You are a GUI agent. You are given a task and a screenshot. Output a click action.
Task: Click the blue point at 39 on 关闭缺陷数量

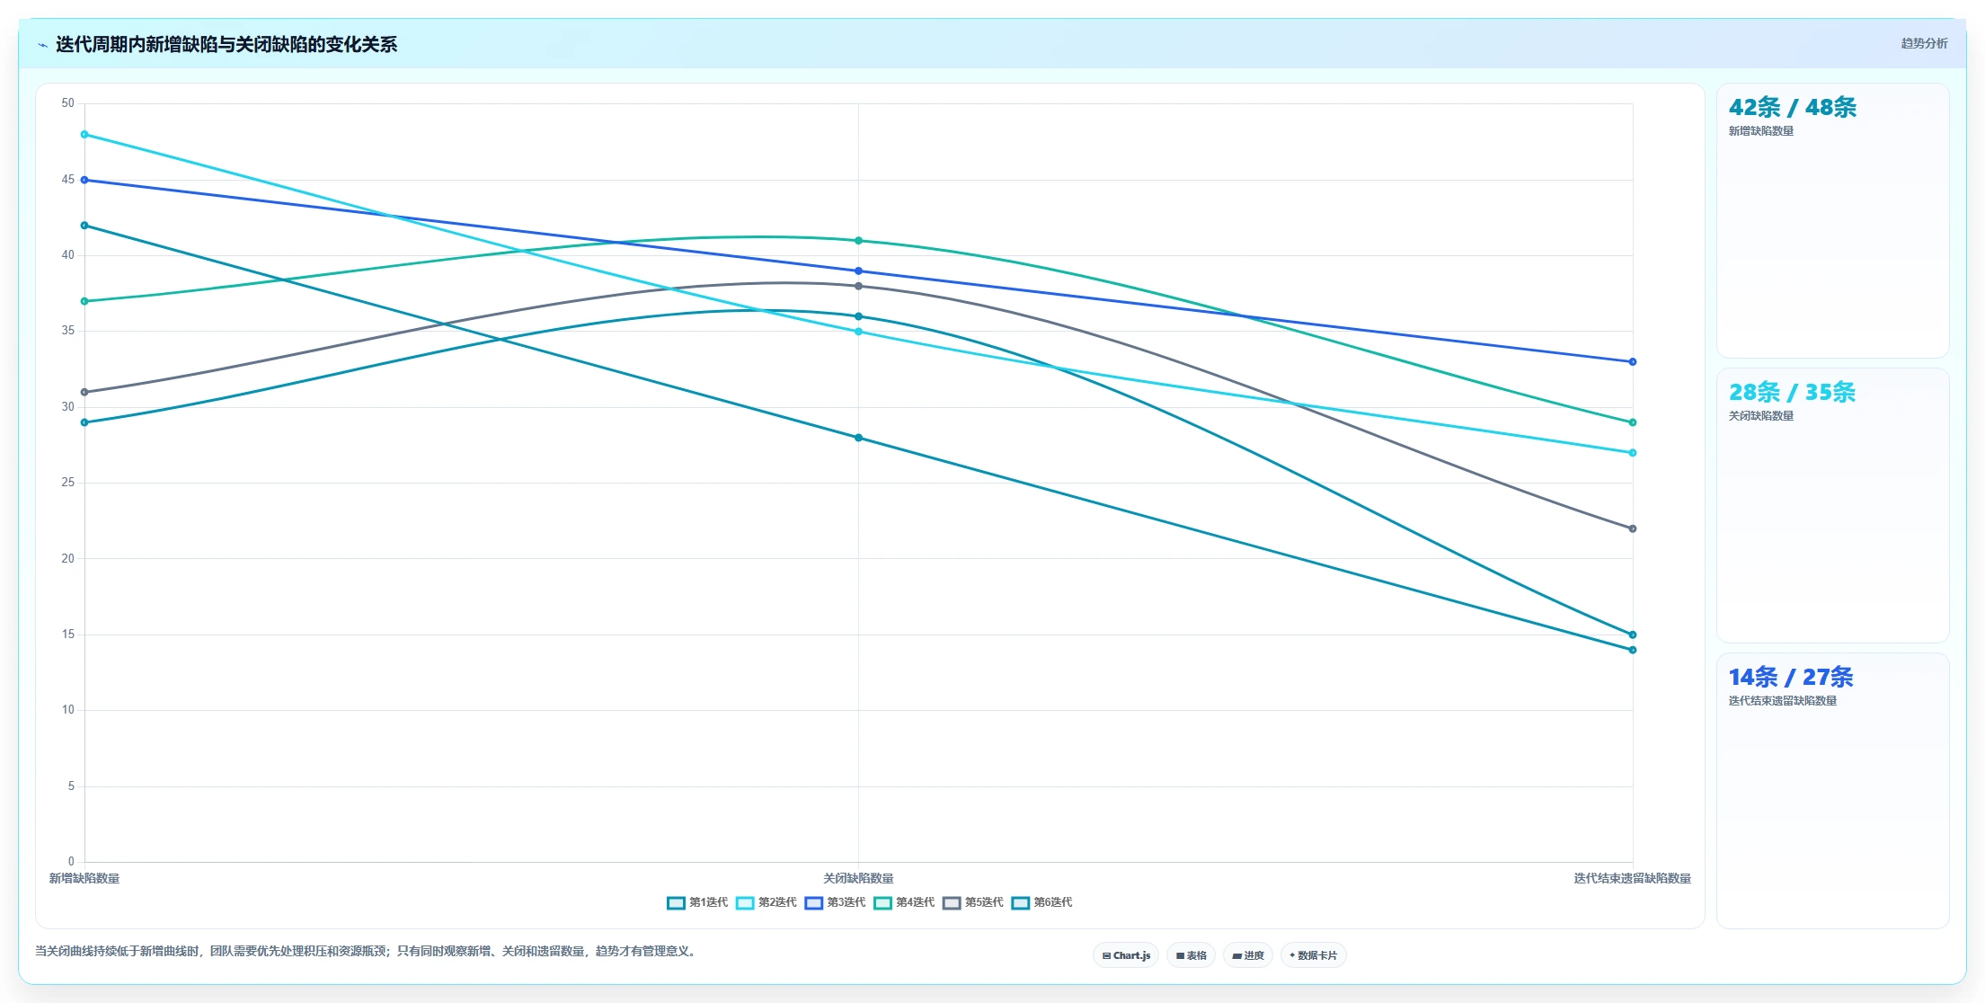coord(858,271)
